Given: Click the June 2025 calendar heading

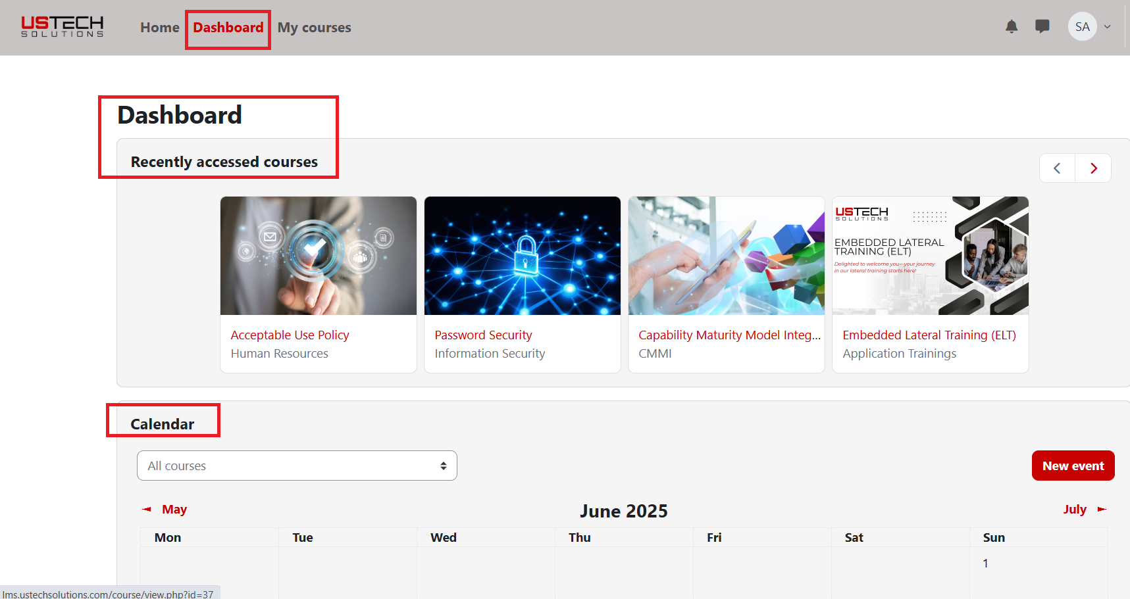Looking at the screenshot, I should tap(624, 511).
